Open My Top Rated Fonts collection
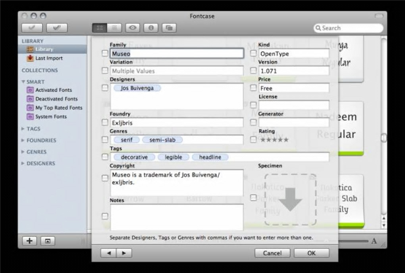This screenshot has height=273, width=405. [x=59, y=108]
